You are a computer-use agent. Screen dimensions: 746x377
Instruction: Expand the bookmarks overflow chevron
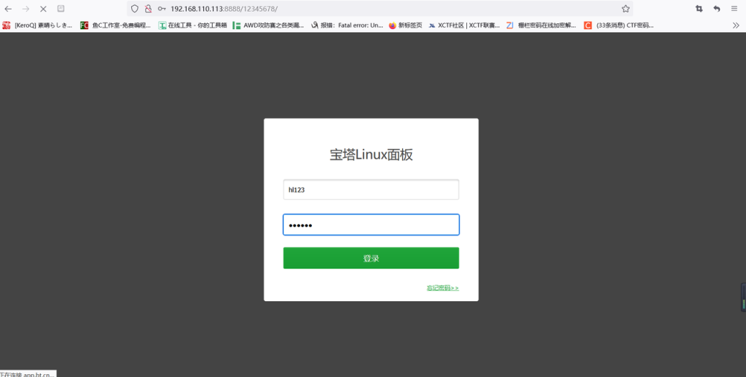[x=735, y=25]
